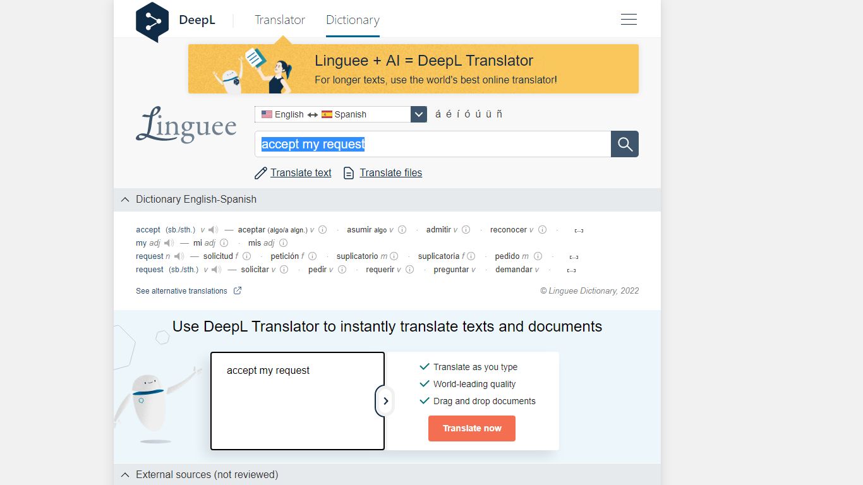Screen dimensions: 863x485
Task: Open info icon next to 'asumir algo'
Action: [x=402, y=230]
